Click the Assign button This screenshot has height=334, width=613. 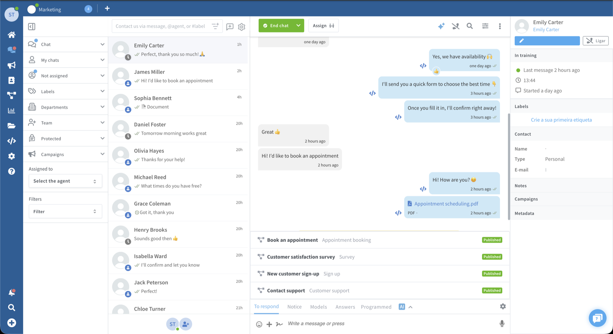pos(323,26)
